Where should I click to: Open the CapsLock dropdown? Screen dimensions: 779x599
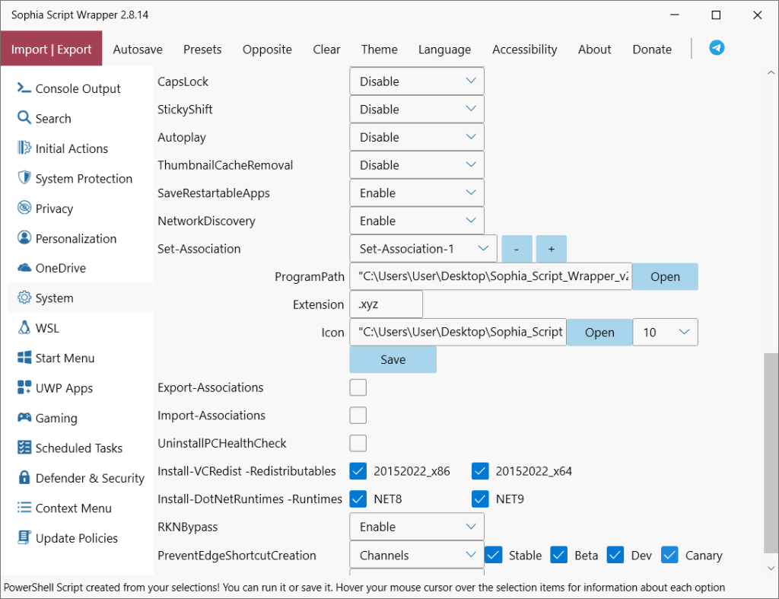[x=416, y=81]
